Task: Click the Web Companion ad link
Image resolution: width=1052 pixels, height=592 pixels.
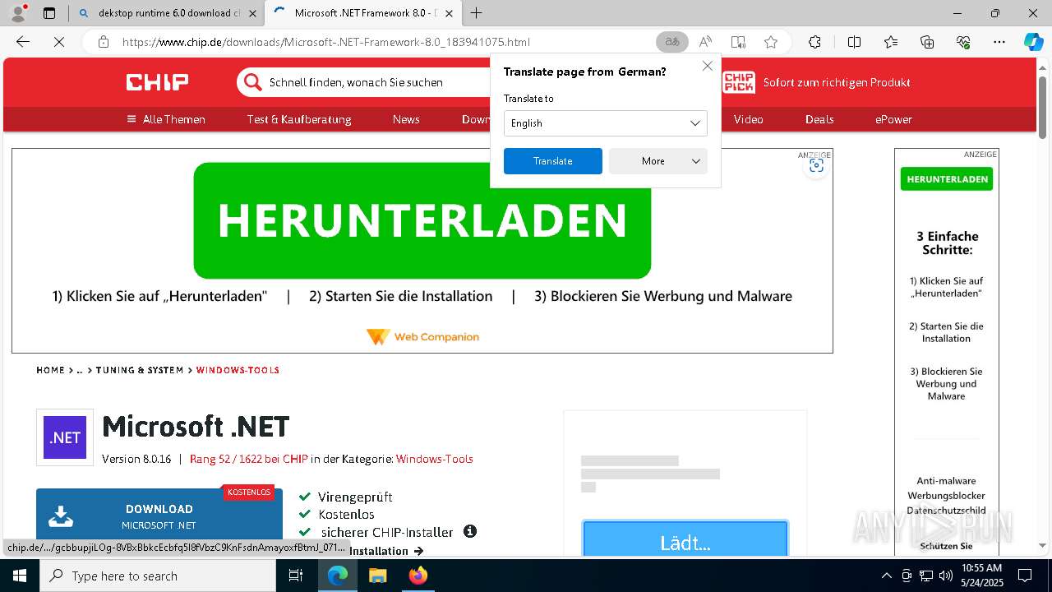Action: pyautogui.click(x=422, y=337)
